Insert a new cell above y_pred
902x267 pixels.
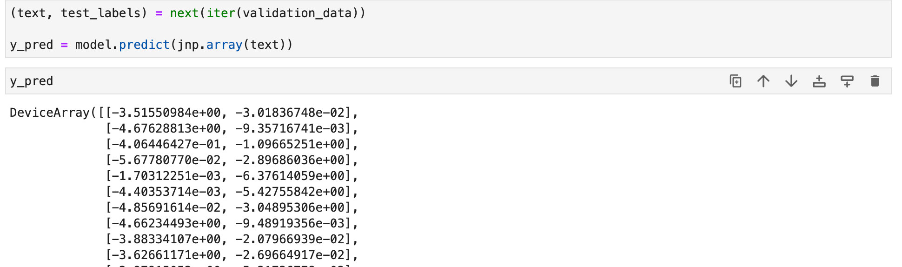819,81
